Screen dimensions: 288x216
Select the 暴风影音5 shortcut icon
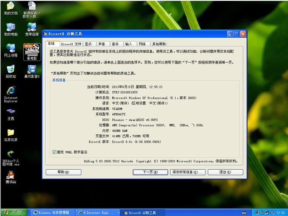[x=32, y=71]
